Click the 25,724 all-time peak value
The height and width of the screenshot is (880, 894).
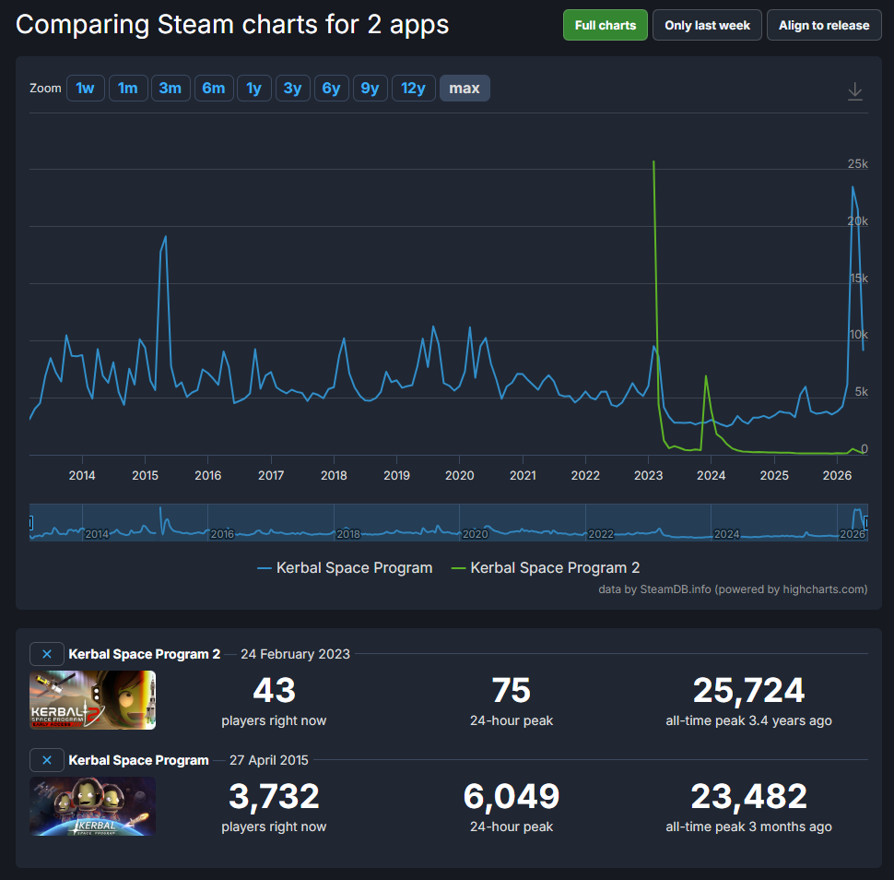point(748,690)
